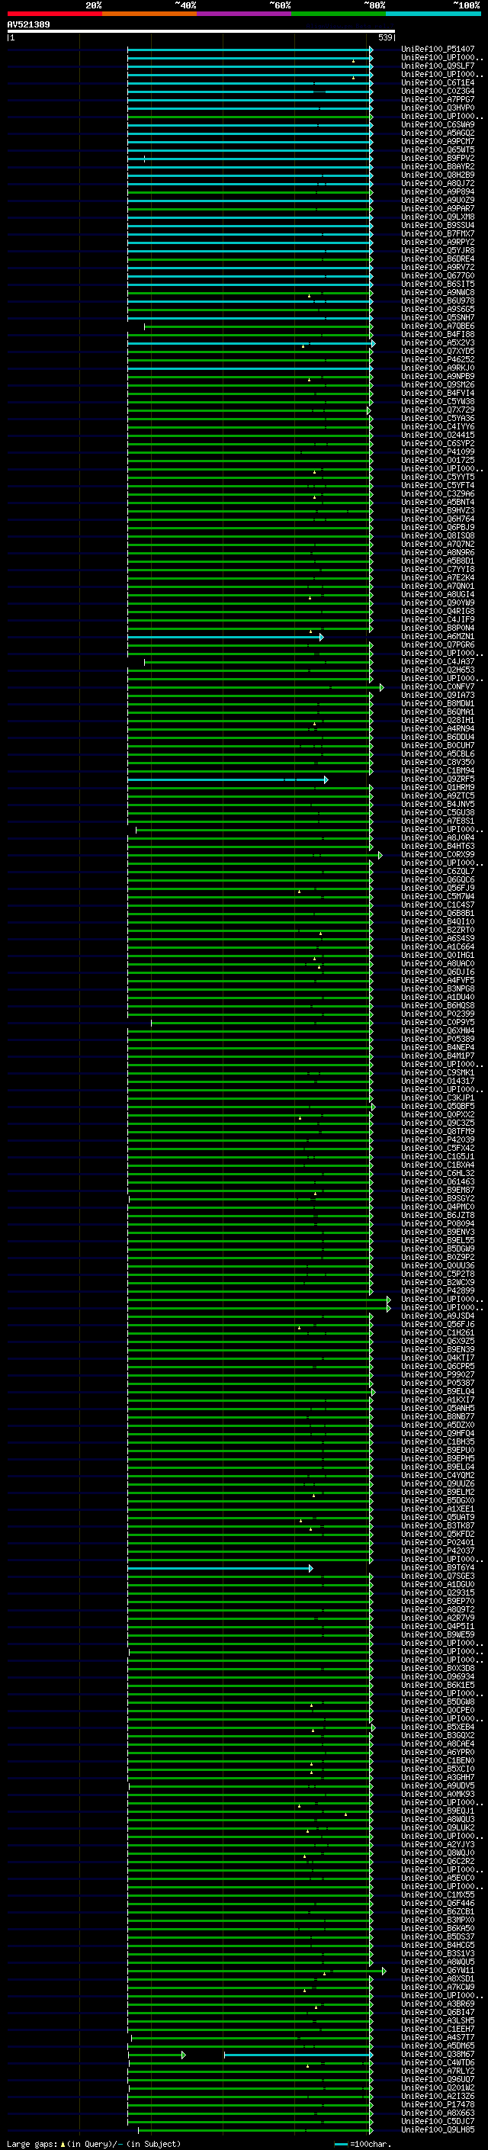Open hit UniRef100_Q3HVP0
Image resolution: width=488 pixels, height=2150 pixels.
click(x=438, y=108)
